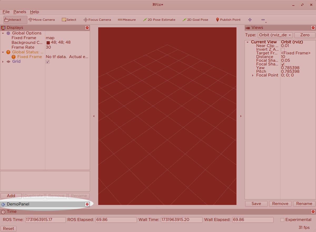Toggle the Experimental checkbox

point(282,220)
